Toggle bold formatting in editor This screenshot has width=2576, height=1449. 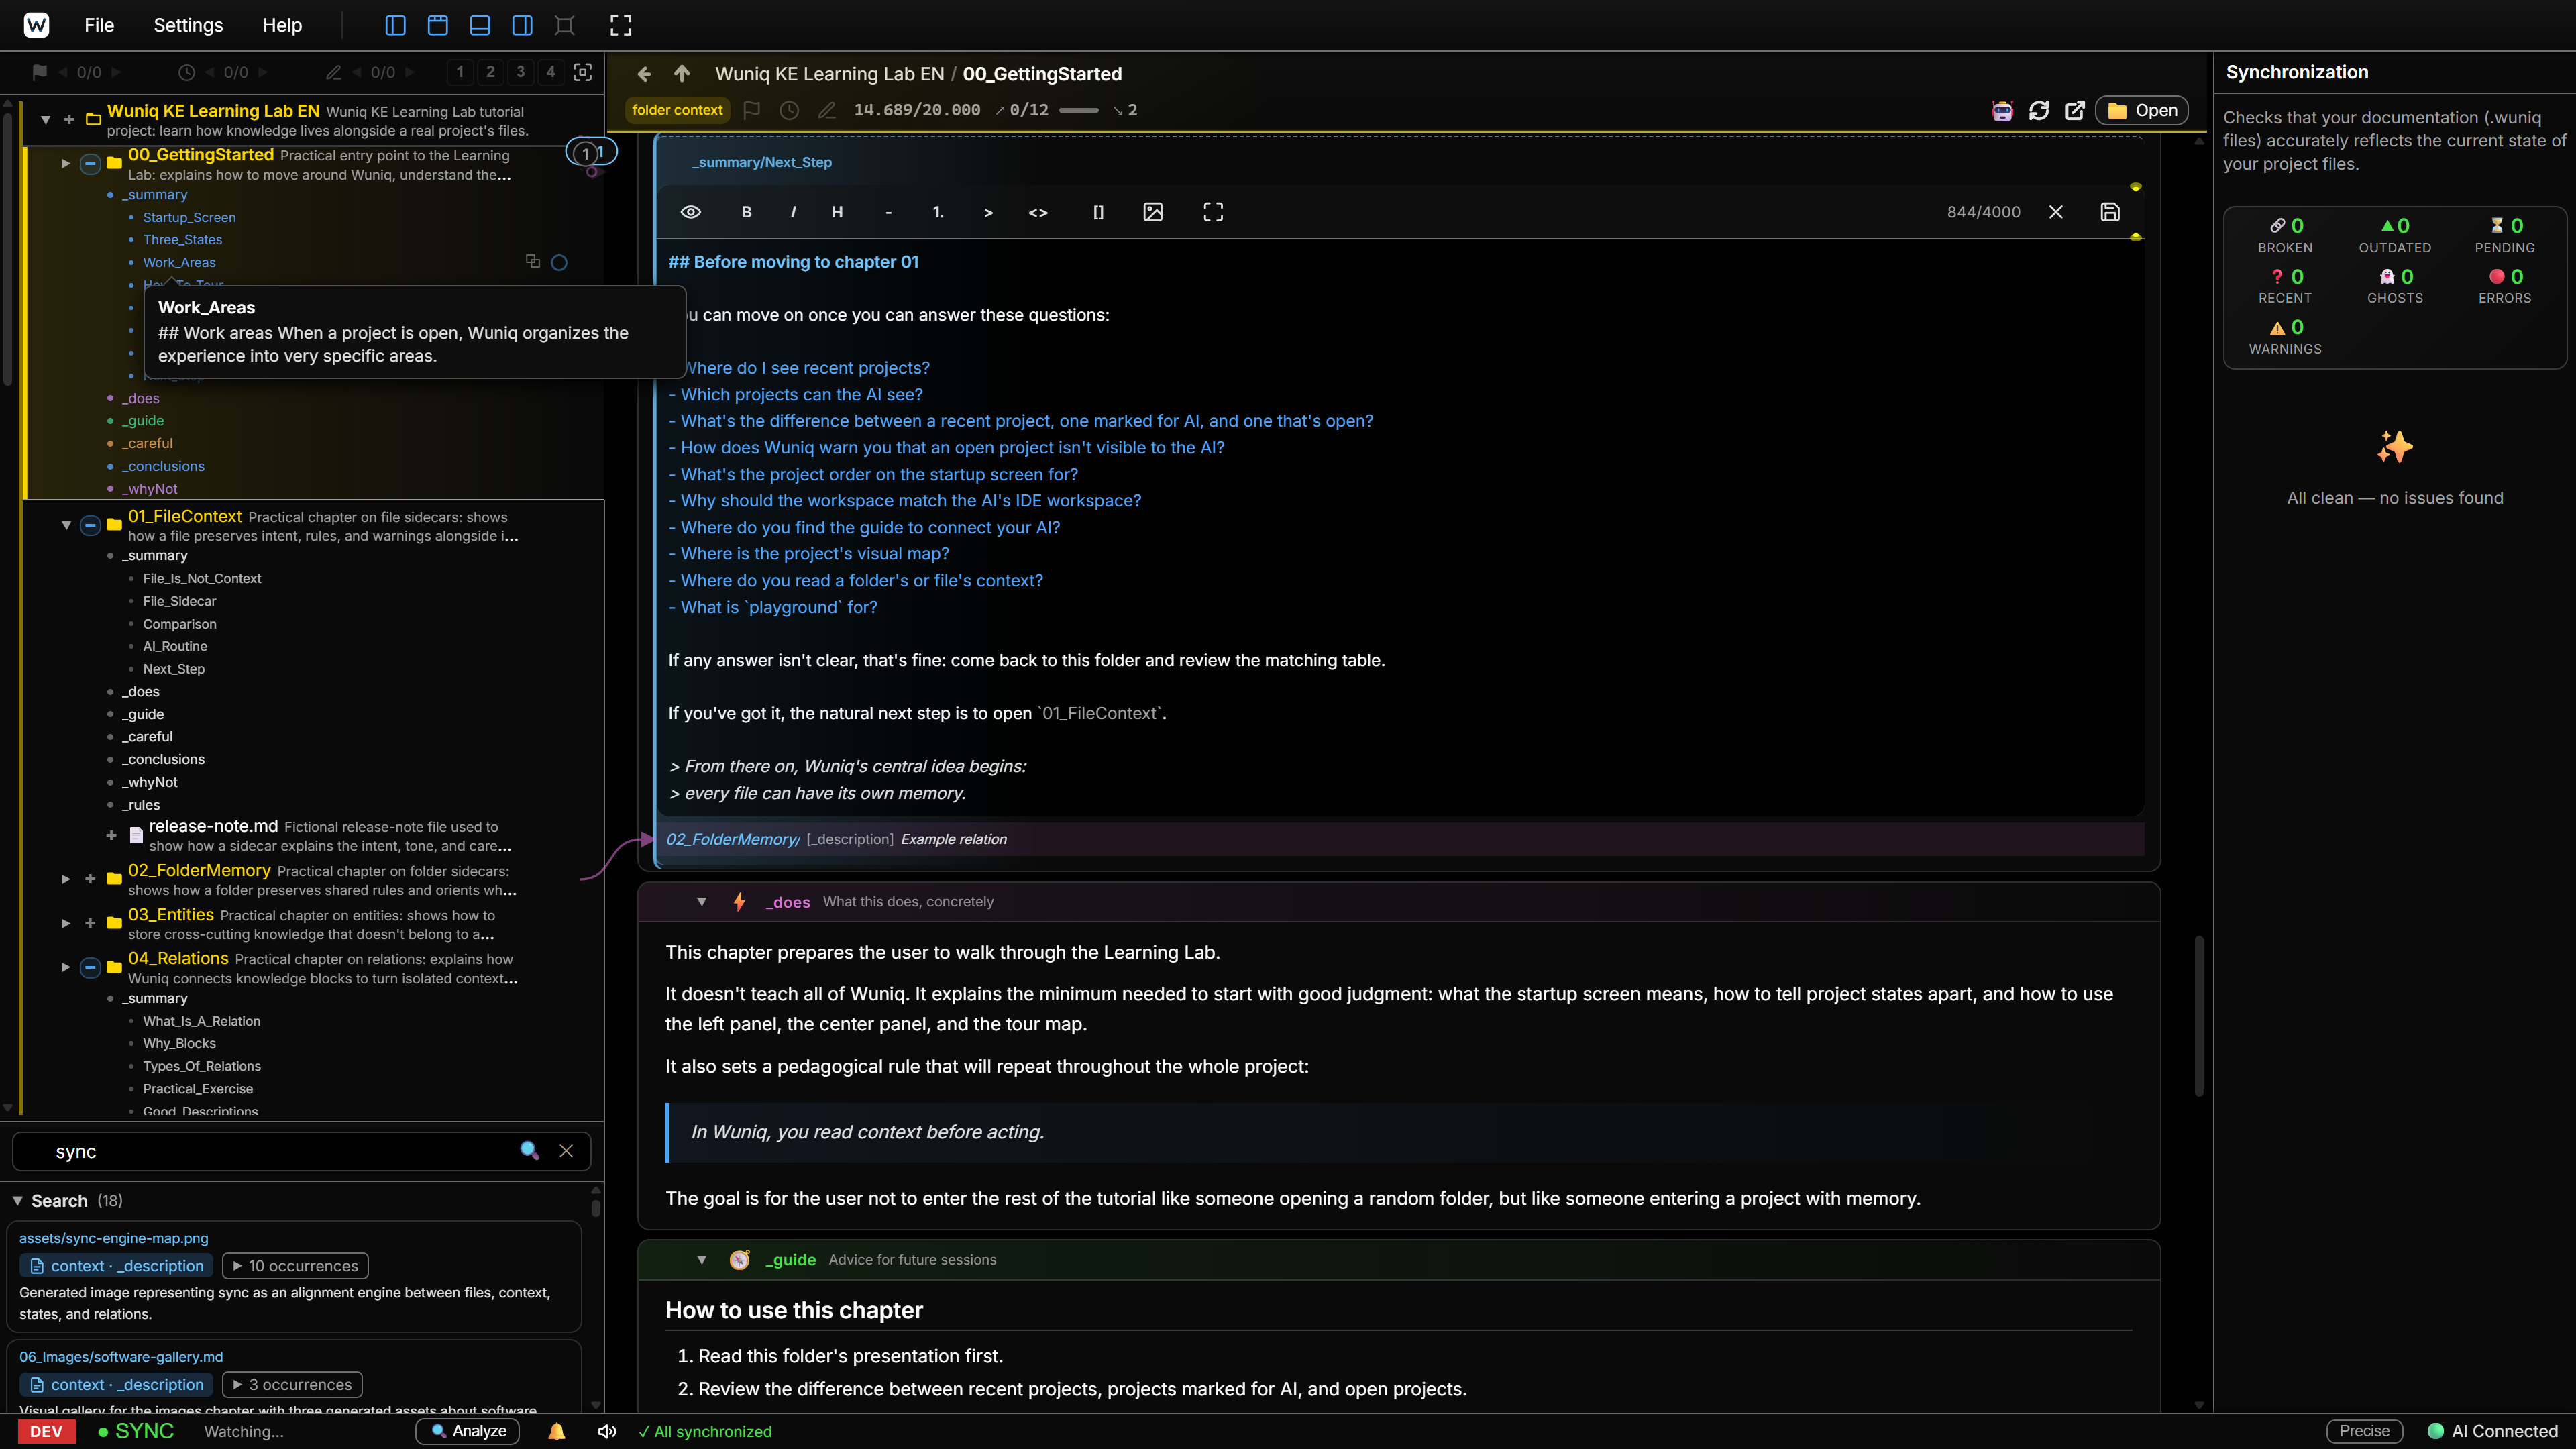coord(746,212)
